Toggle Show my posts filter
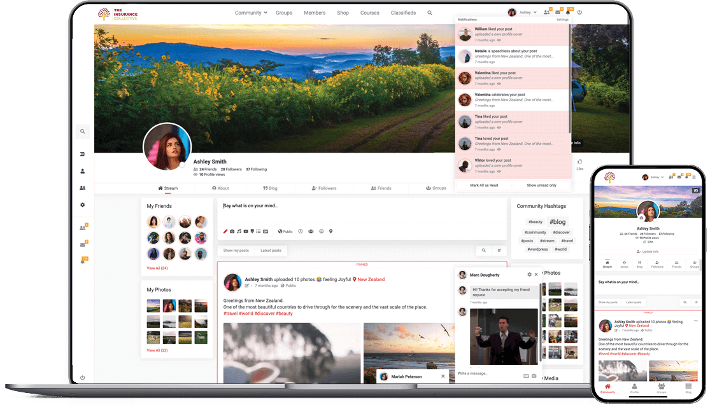This screenshot has width=710, height=407. [236, 251]
